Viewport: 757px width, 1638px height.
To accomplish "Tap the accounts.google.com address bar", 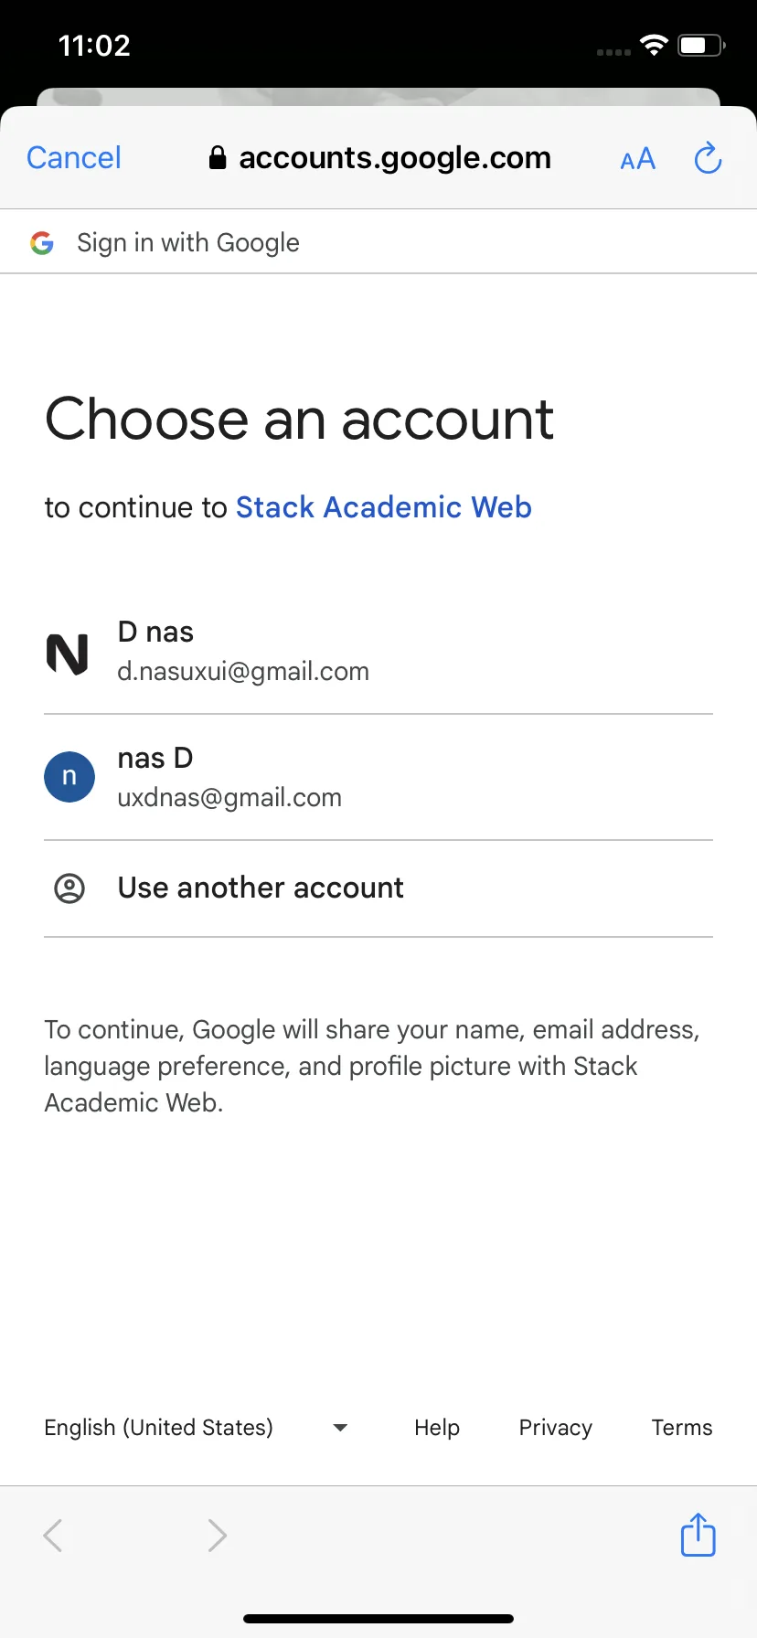I will pyautogui.click(x=379, y=158).
